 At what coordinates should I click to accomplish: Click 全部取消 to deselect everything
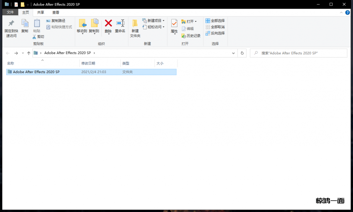215,27
